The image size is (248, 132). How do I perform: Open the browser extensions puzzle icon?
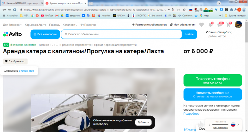[231, 10]
